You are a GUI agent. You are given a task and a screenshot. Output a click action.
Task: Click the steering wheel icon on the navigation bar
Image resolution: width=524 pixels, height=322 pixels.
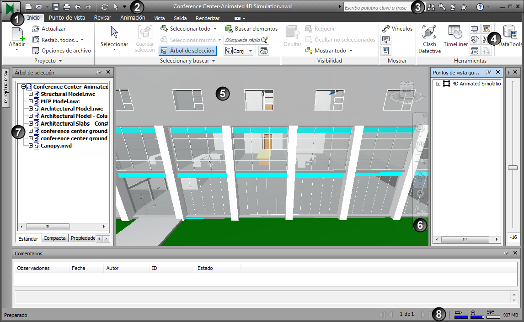(420, 127)
